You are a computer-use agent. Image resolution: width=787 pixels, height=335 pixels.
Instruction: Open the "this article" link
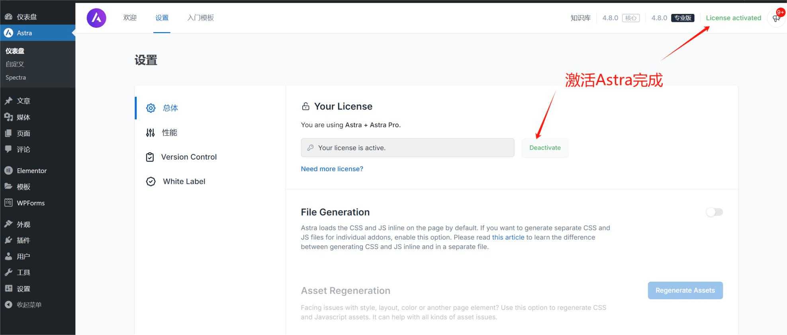(x=508, y=237)
